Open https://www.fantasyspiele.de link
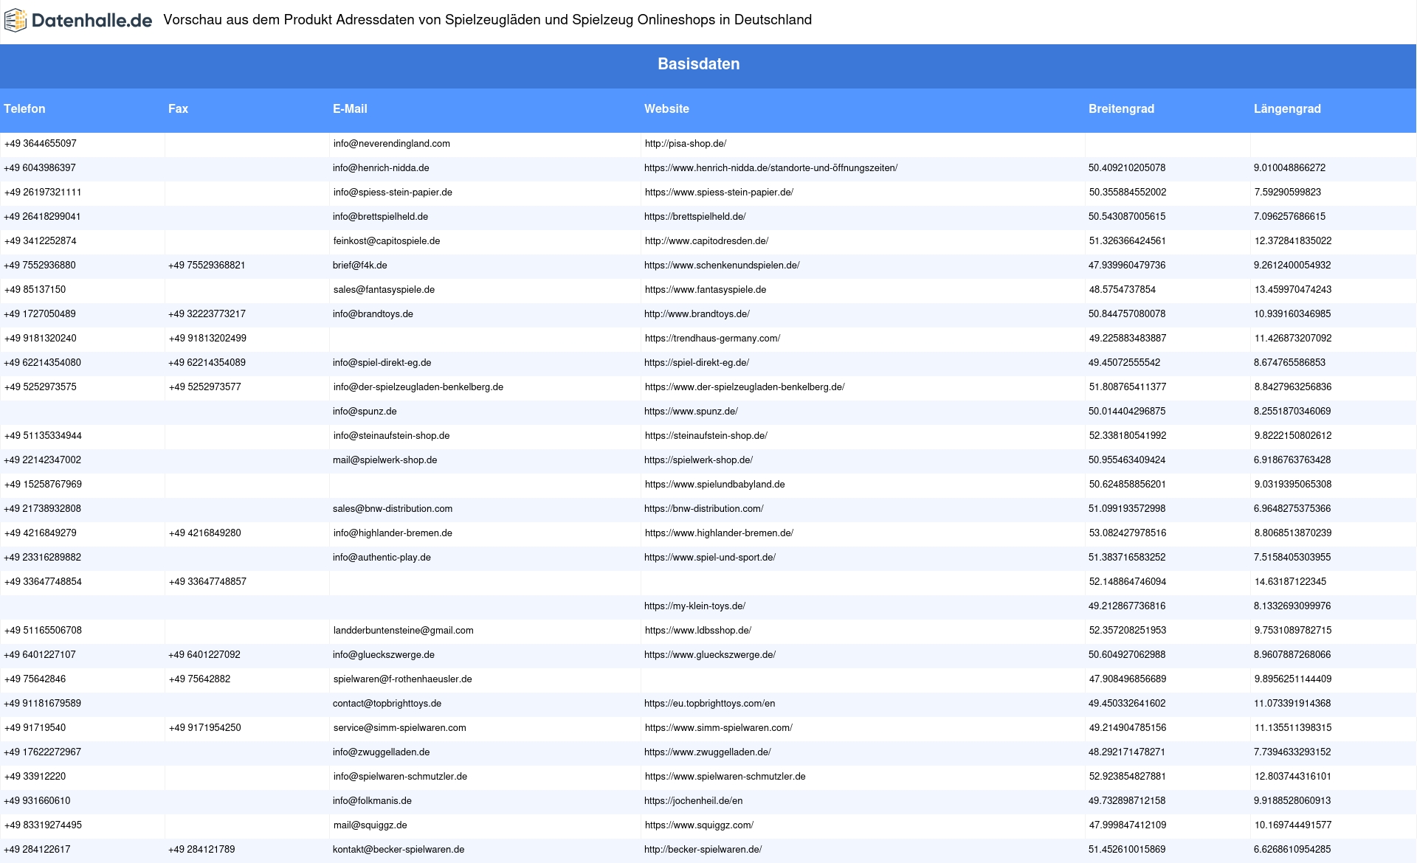This screenshot has height=863, width=1417. tap(706, 290)
